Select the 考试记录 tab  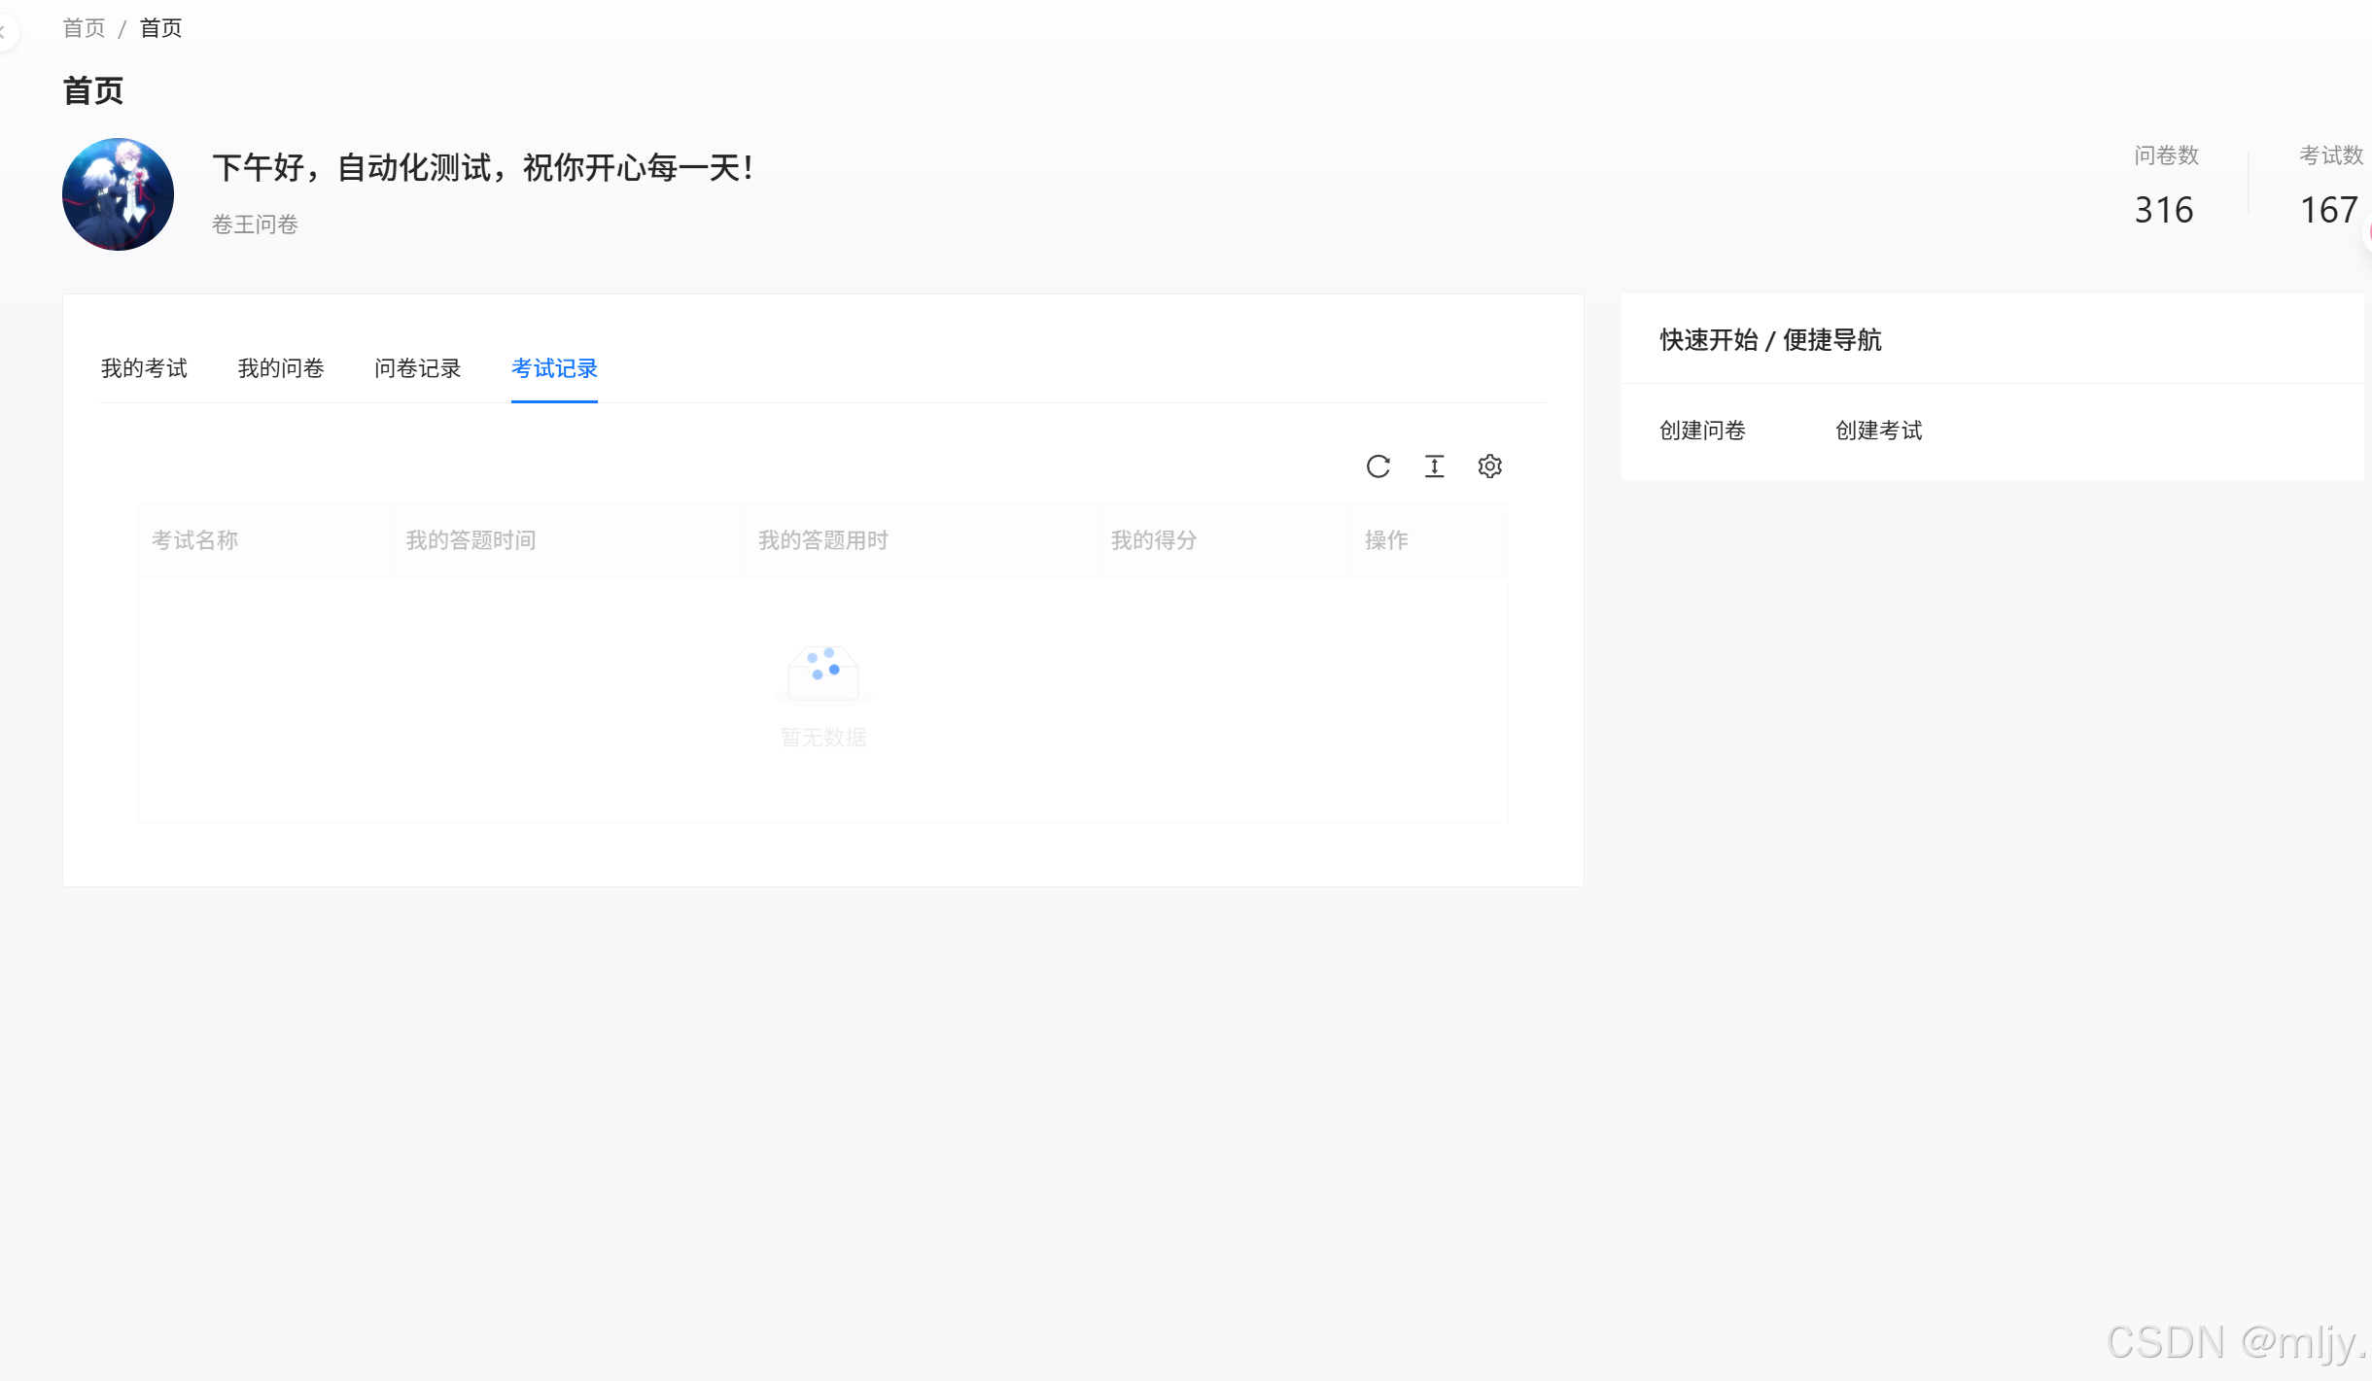pos(554,368)
